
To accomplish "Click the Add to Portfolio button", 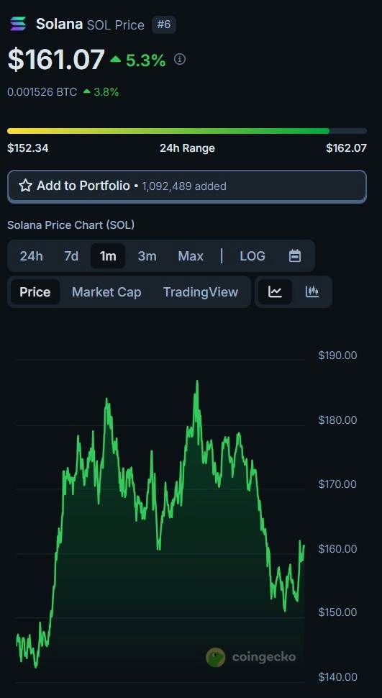I will click(x=187, y=186).
